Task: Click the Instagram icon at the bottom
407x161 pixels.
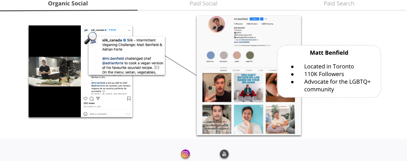Action: click(186, 154)
